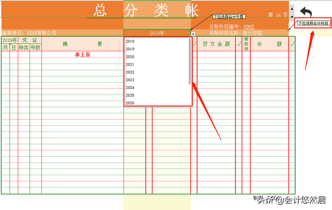This screenshot has height=210, width=332.
Task: Choose 2020 from the year list
Action: pyautogui.click(x=130, y=57)
